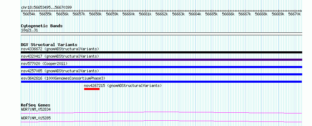
Task: Click the 56666k ruler tick label
Action: tap(228, 14)
